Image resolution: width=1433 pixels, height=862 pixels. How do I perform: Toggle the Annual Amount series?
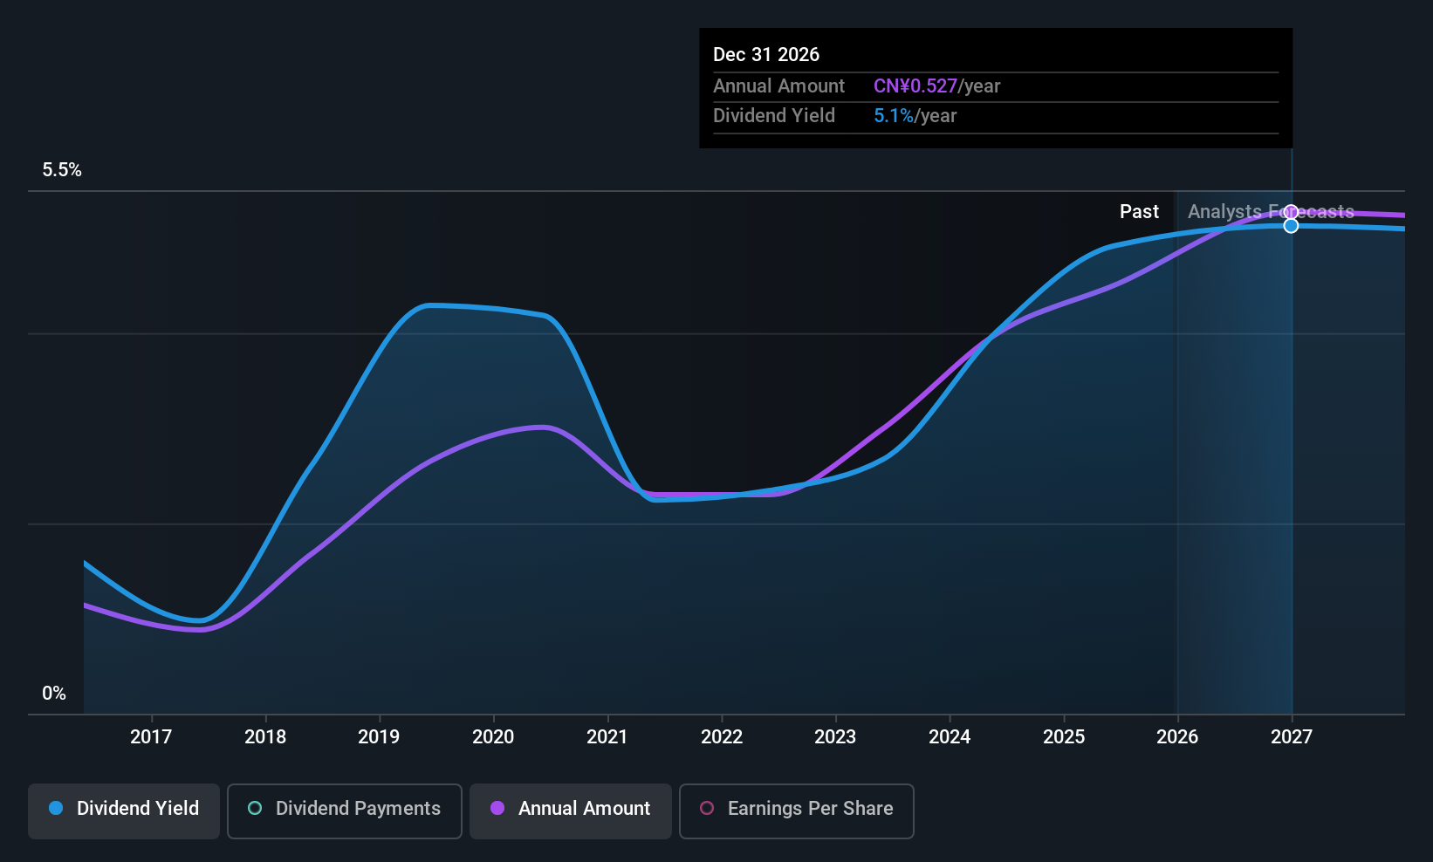pos(571,811)
